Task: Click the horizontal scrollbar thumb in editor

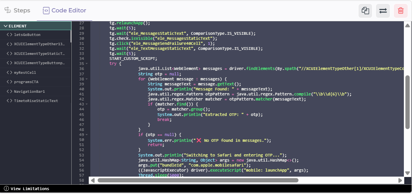Action: tap(198, 180)
